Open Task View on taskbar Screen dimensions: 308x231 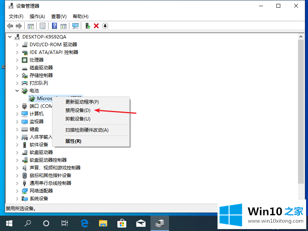64,223
